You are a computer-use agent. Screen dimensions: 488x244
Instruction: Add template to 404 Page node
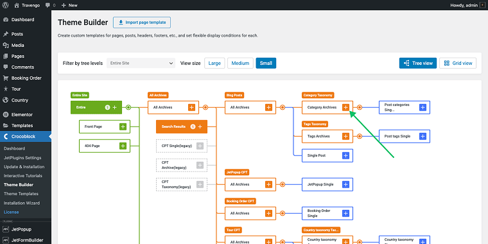pos(123,146)
